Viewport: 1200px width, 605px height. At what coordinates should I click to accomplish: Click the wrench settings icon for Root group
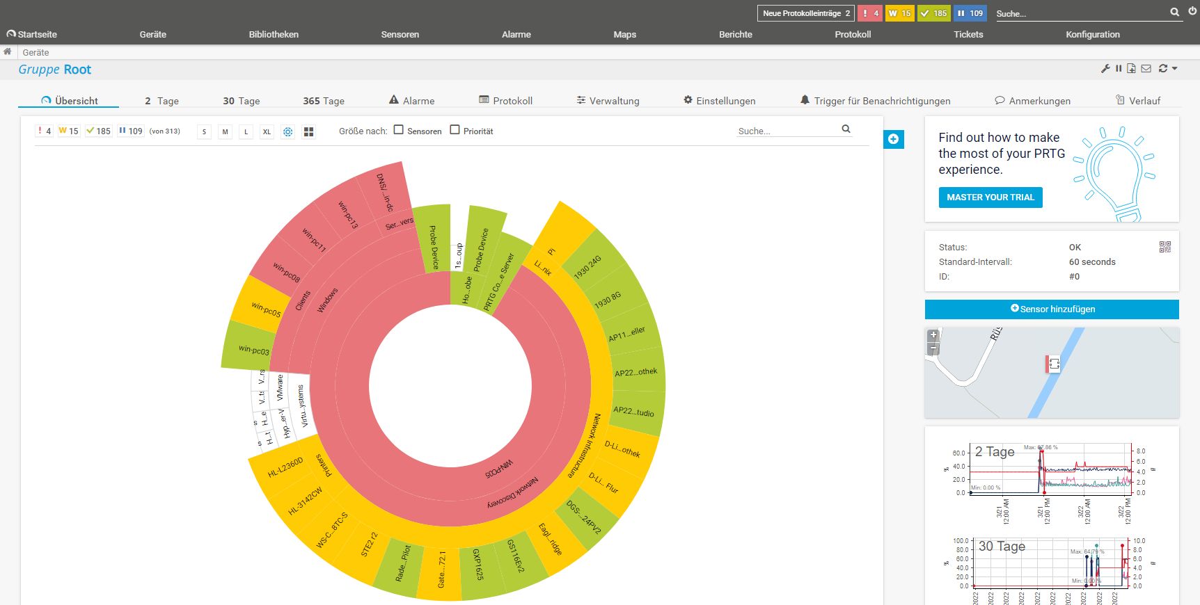pyautogui.click(x=1105, y=69)
